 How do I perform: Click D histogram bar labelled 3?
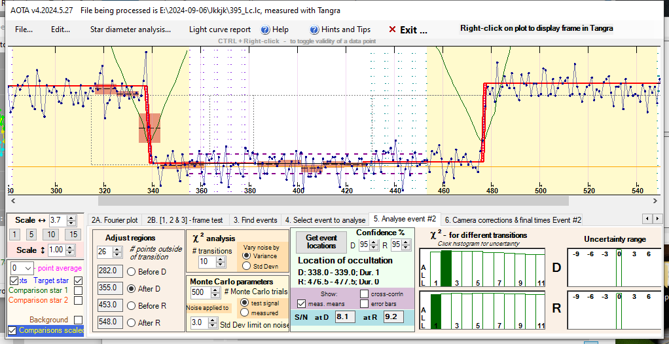(x=456, y=268)
